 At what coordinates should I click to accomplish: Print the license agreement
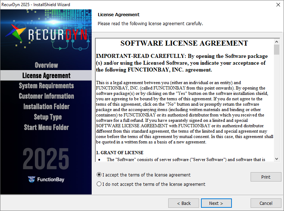coord(266,177)
